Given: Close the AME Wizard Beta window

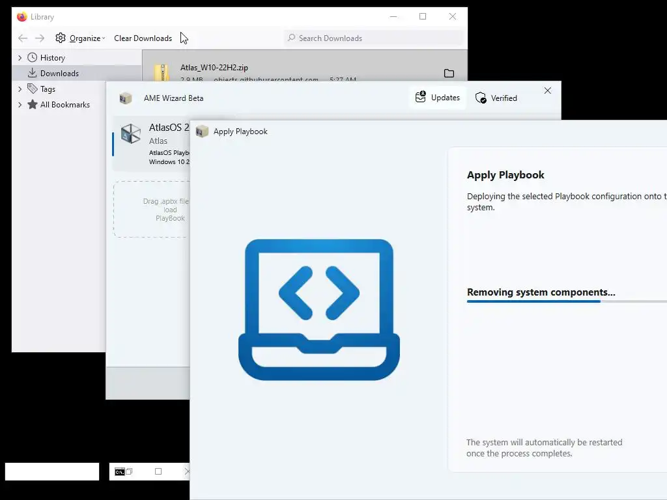Looking at the screenshot, I should point(547,90).
